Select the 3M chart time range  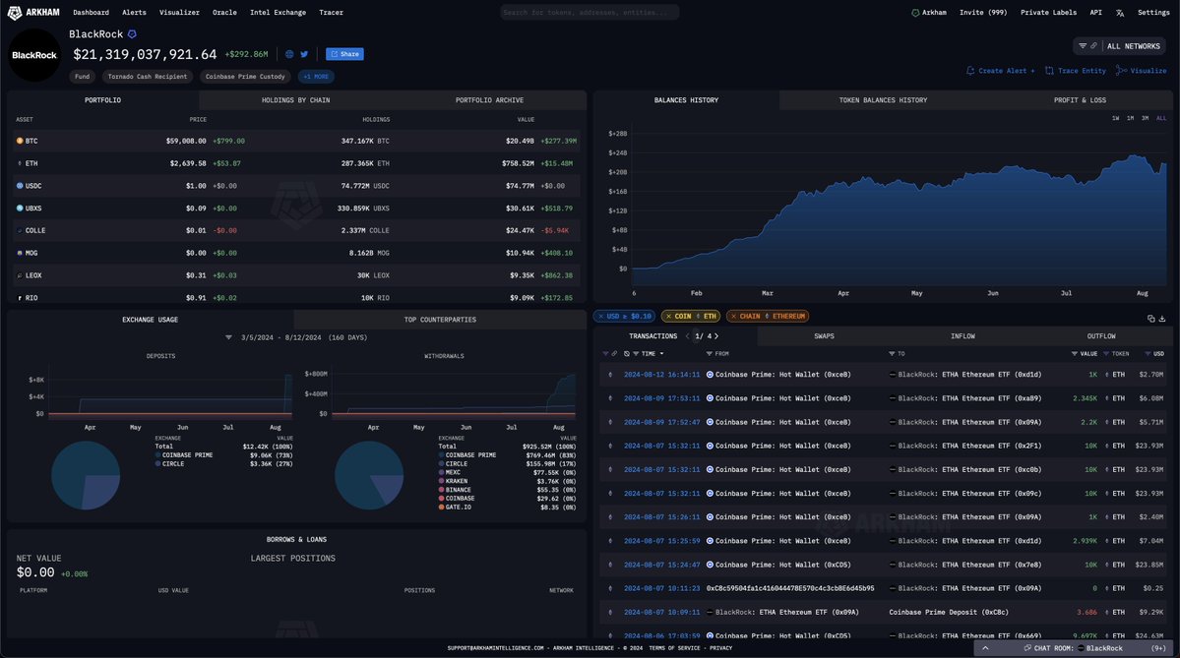[1145, 118]
